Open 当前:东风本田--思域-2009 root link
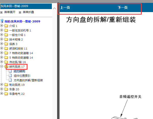The height and width of the screenshot is (119, 153). (x=22, y=21)
